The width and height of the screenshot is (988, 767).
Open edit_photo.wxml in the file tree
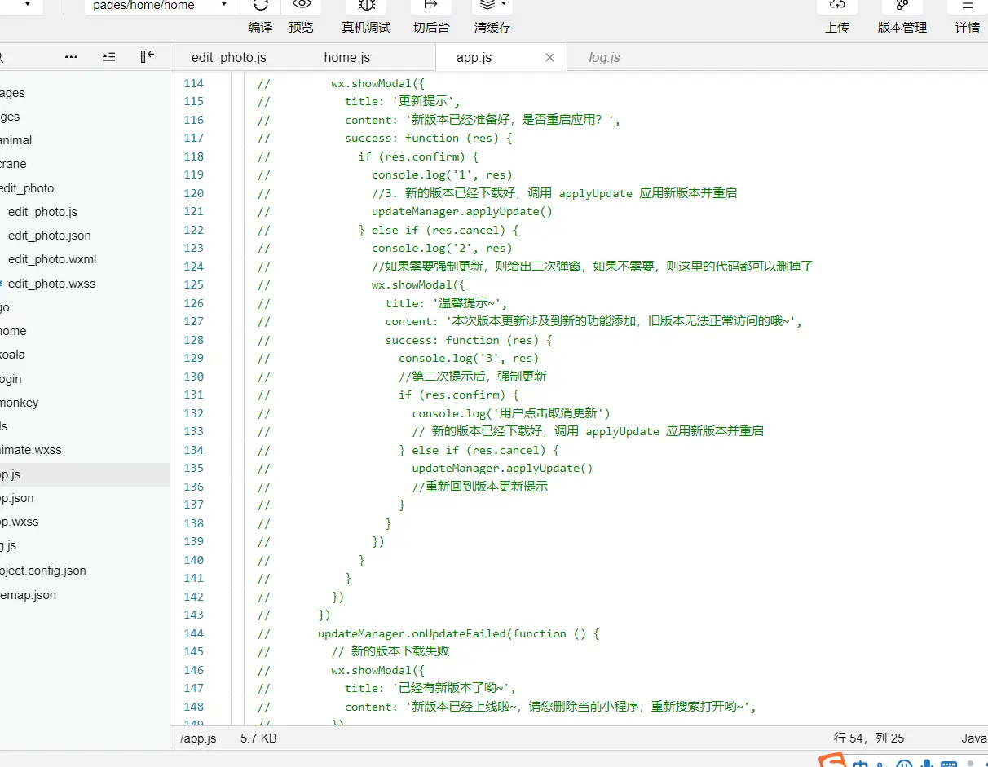pos(85,259)
